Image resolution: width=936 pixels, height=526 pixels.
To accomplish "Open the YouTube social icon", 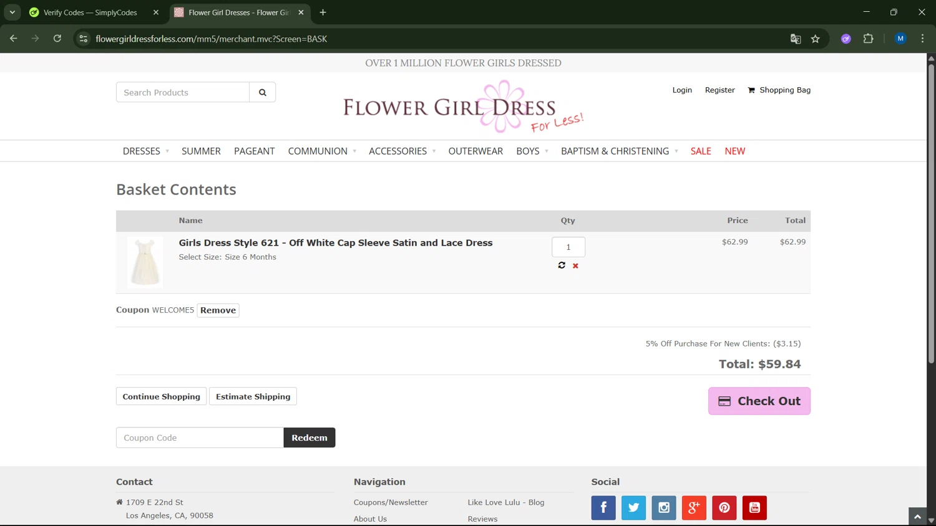I will pyautogui.click(x=754, y=507).
